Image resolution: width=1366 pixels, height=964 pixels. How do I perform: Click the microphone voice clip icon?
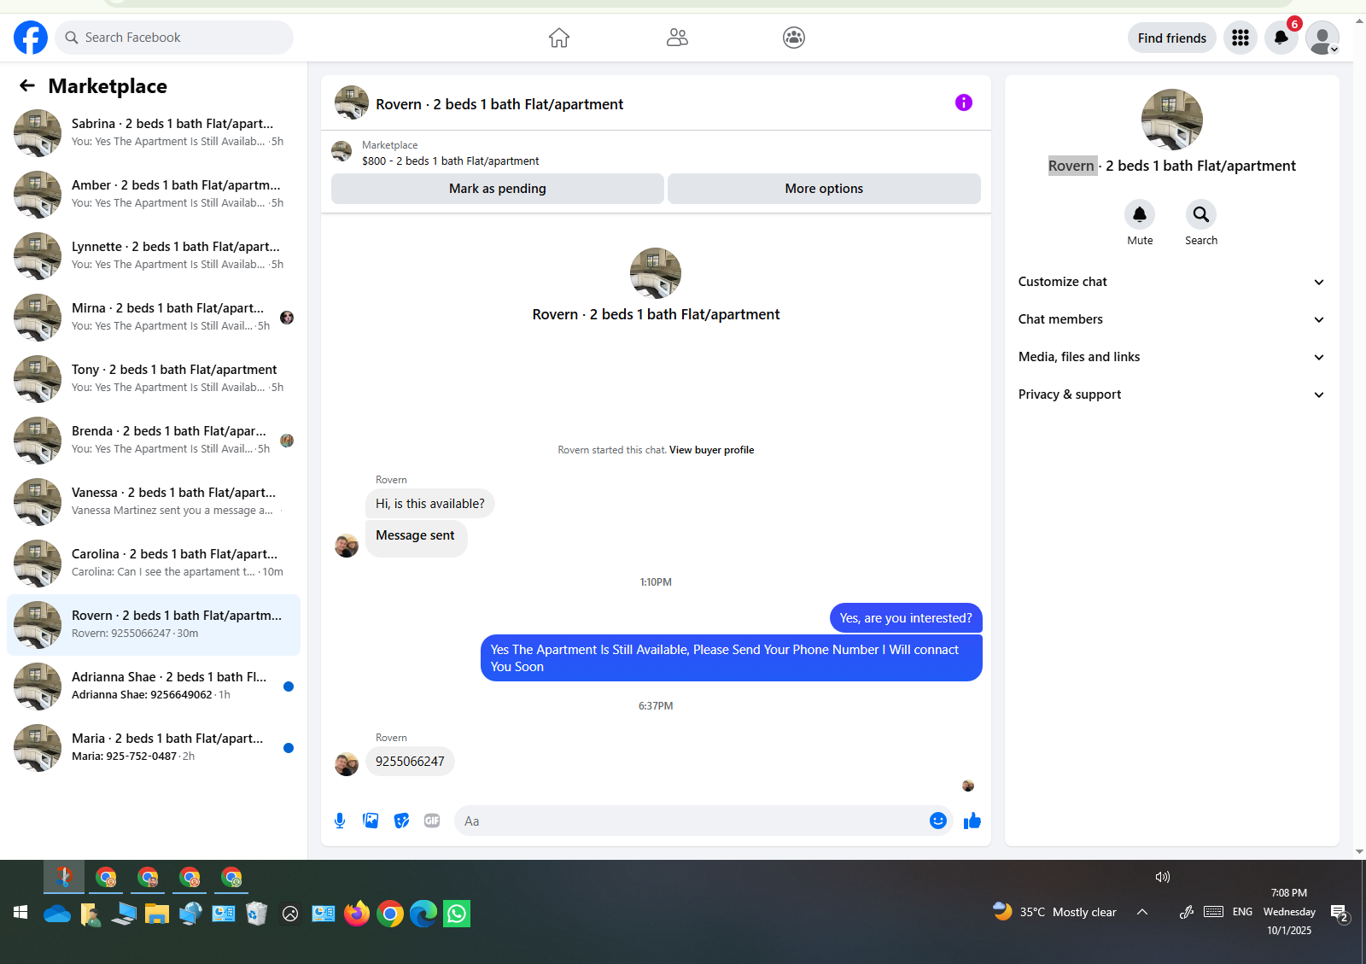[x=340, y=821]
